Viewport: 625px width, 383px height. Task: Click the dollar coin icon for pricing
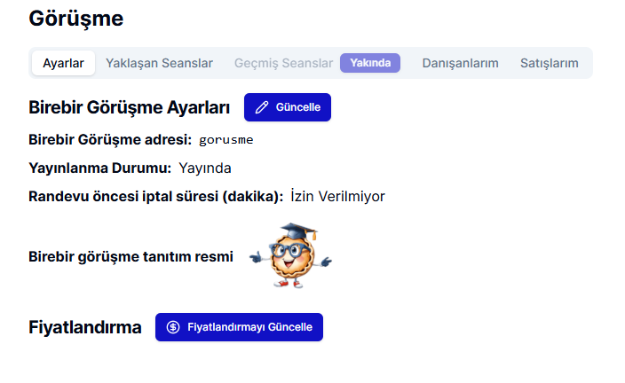point(173,327)
